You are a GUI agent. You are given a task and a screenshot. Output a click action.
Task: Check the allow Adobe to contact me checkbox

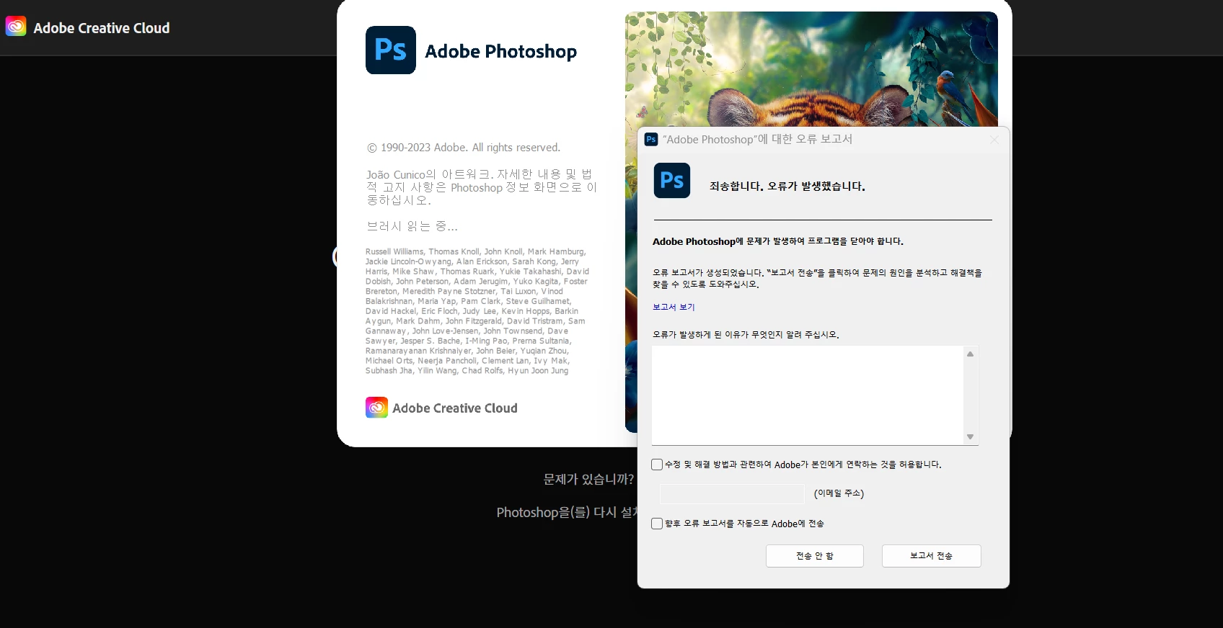[657, 465]
